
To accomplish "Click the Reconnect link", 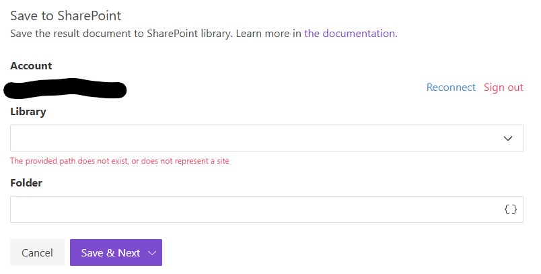I will tap(451, 88).
